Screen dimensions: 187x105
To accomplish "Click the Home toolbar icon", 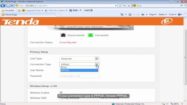I will pyautogui.click(x=122, y=15).
